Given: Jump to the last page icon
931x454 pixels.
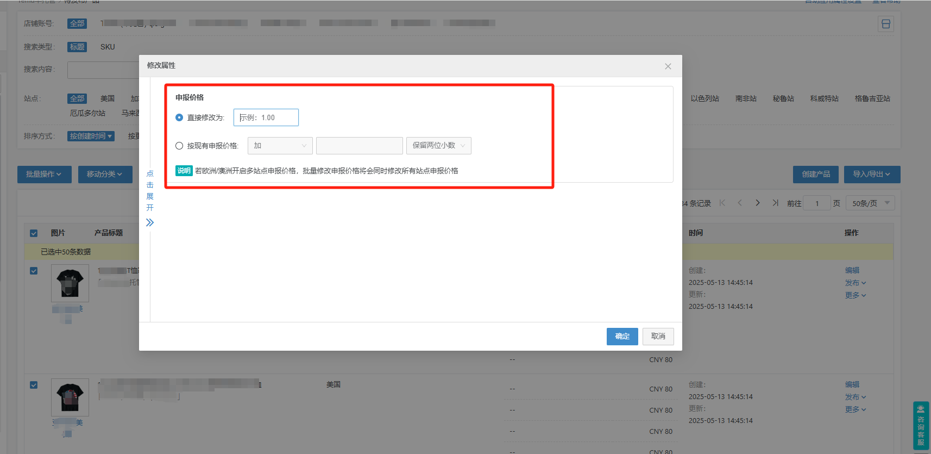Looking at the screenshot, I should (x=775, y=203).
